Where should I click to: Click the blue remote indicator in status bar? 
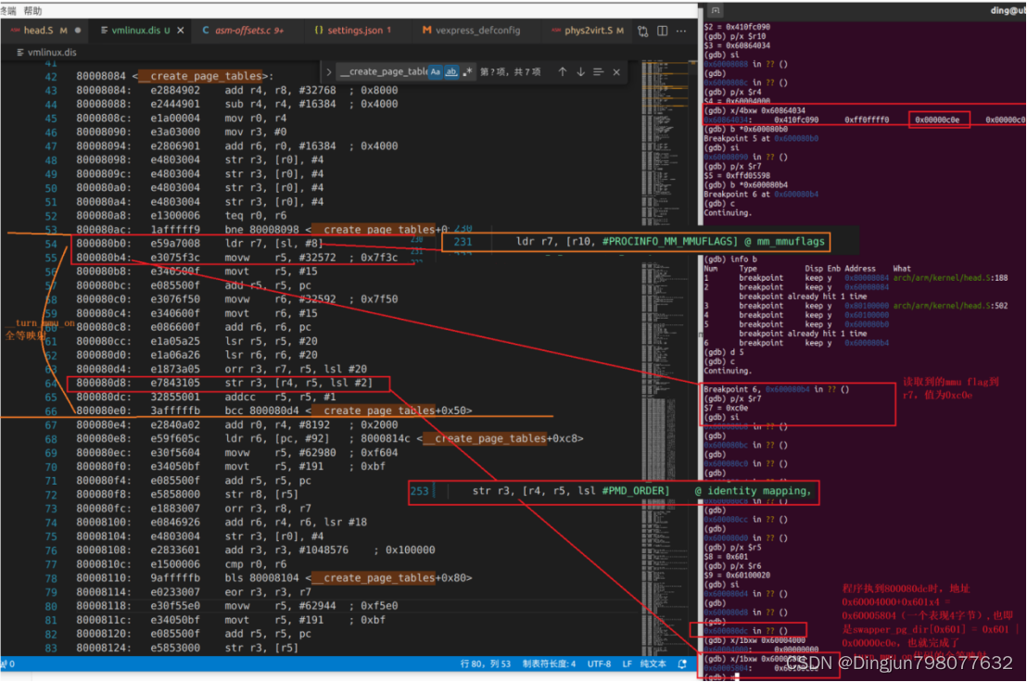7,663
